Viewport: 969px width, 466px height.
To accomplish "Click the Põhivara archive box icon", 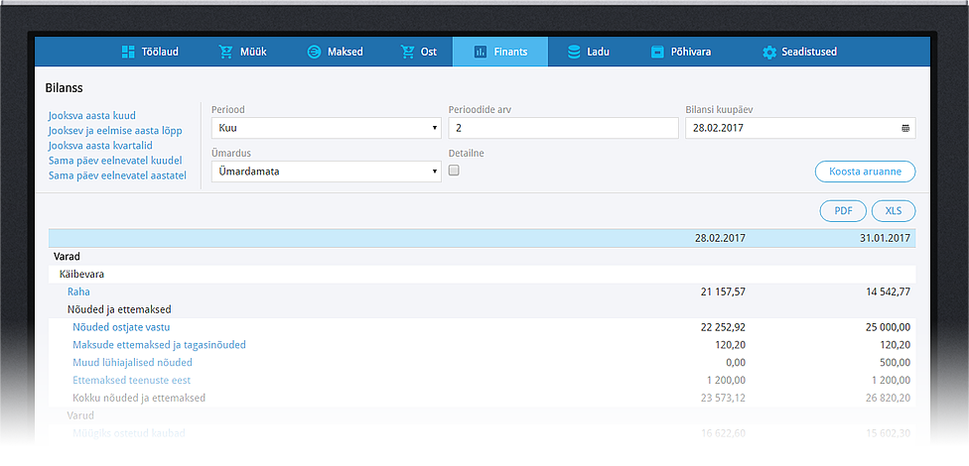I will (x=657, y=52).
